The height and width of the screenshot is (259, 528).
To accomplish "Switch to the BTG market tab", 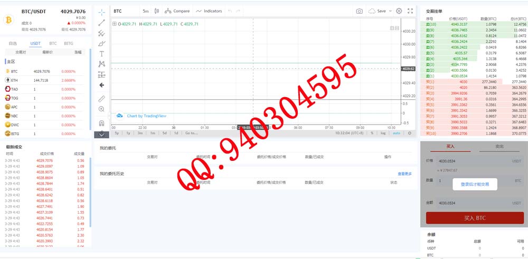I will pyautogui.click(x=69, y=43).
